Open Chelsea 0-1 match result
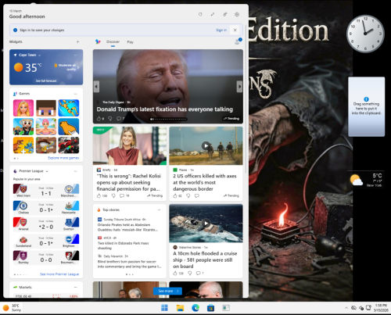The width and height of the screenshot is (391, 315). tap(46, 207)
